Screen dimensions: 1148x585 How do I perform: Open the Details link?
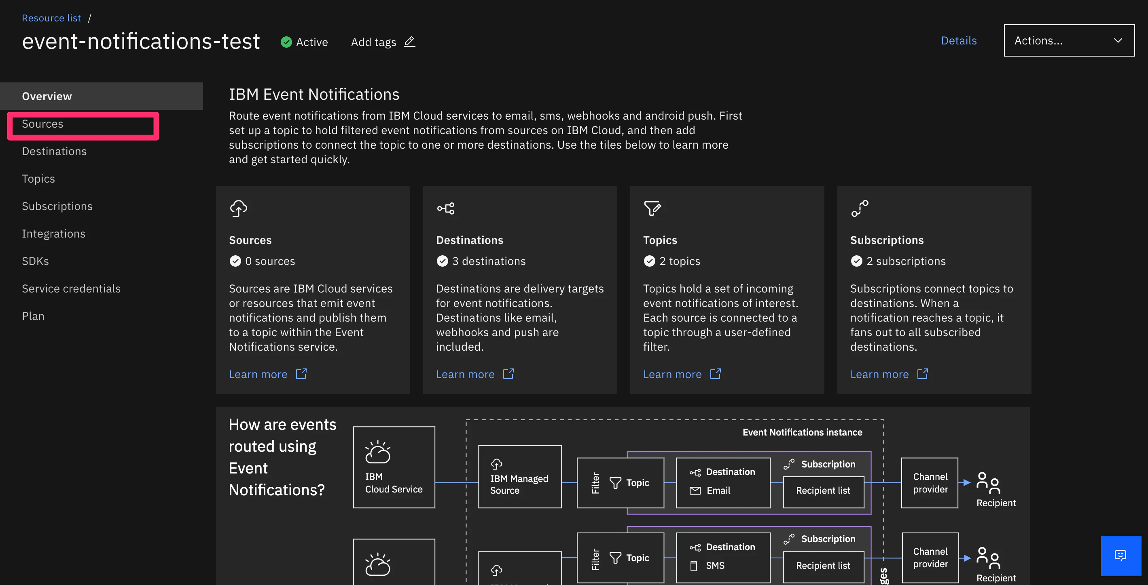(x=959, y=40)
